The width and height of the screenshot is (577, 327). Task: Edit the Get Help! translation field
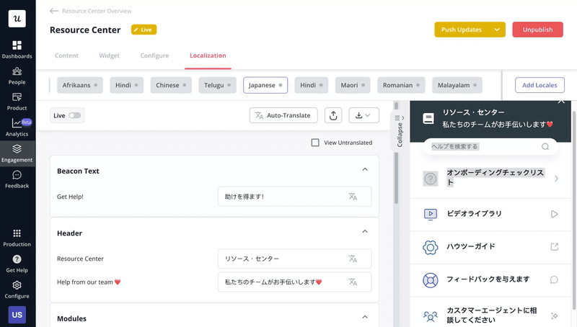click(x=295, y=197)
